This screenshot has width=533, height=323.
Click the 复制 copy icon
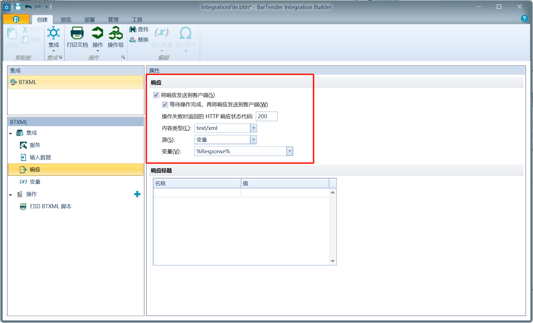[x=25, y=39]
